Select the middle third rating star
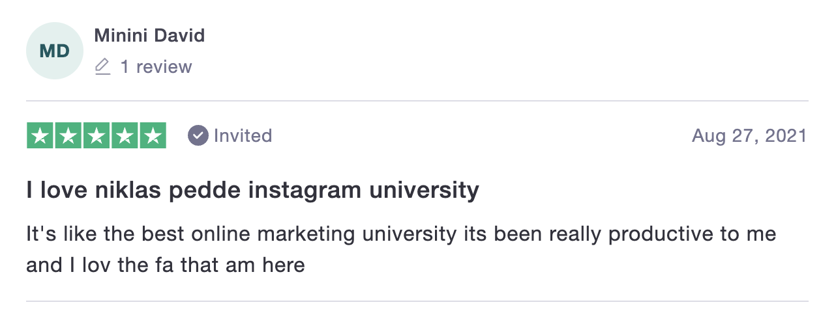Image resolution: width=836 pixels, height=311 pixels. coord(97,135)
